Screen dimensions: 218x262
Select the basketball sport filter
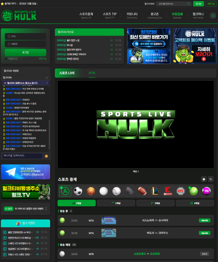click(91, 191)
